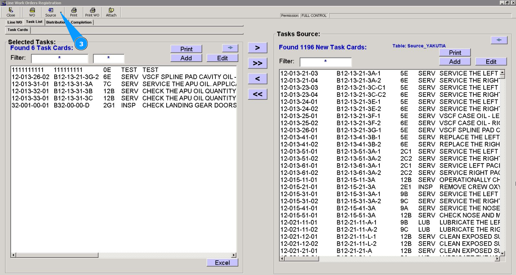The width and height of the screenshot is (516, 275).
Task: Select source row 12-015-41-01
Action: (x=390, y=208)
